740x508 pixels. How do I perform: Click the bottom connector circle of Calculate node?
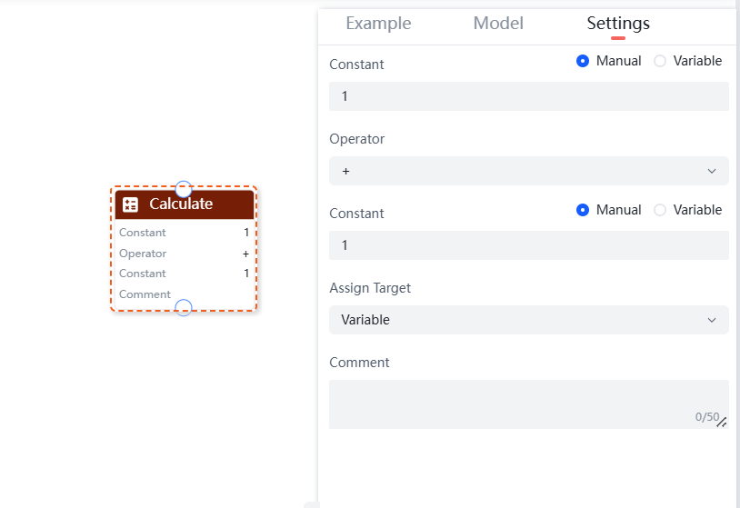[184, 307]
